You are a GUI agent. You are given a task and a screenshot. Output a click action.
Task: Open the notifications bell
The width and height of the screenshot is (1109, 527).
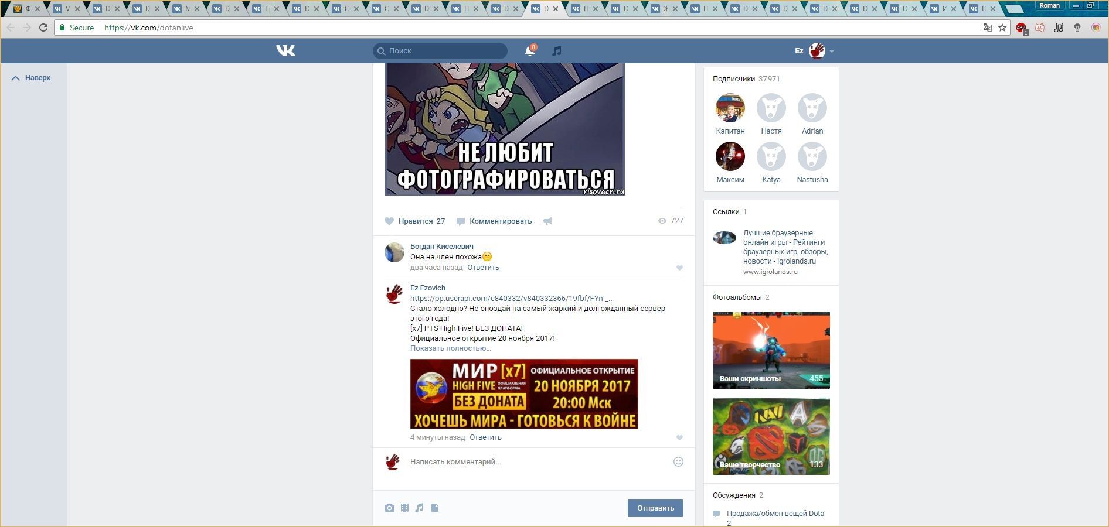[x=530, y=51]
